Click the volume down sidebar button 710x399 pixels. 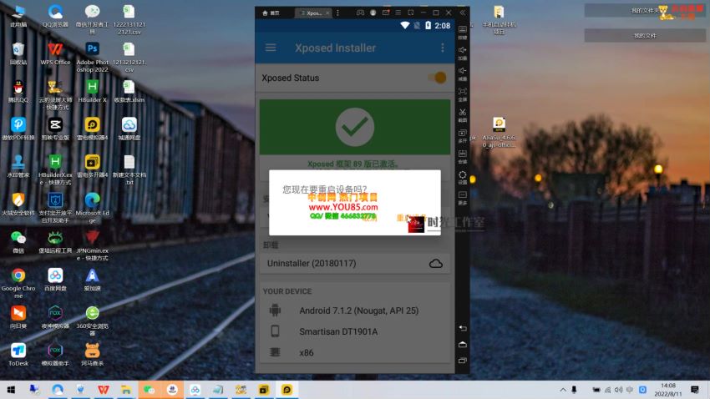(462, 73)
